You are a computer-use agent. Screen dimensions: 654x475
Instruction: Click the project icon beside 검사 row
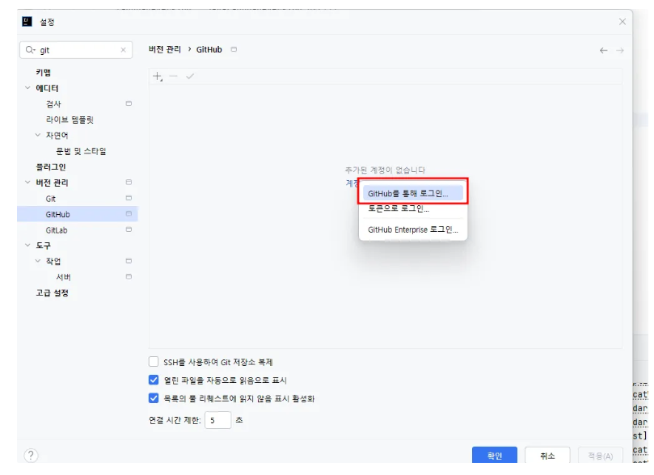tap(129, 103)
